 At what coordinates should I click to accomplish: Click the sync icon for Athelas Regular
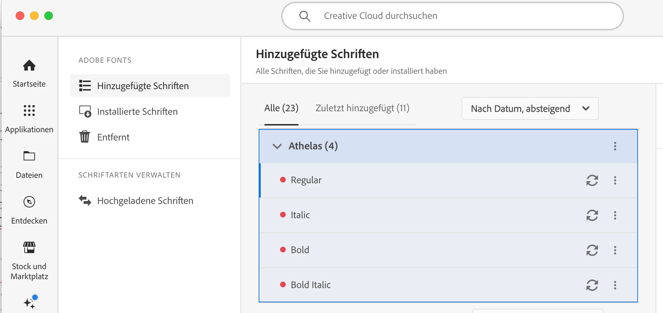tap(592, 180)
